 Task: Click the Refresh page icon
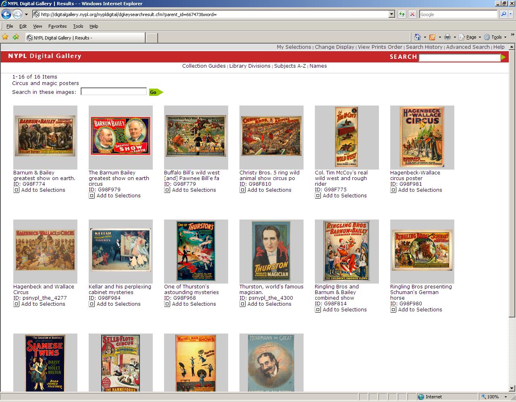[402, 14]
